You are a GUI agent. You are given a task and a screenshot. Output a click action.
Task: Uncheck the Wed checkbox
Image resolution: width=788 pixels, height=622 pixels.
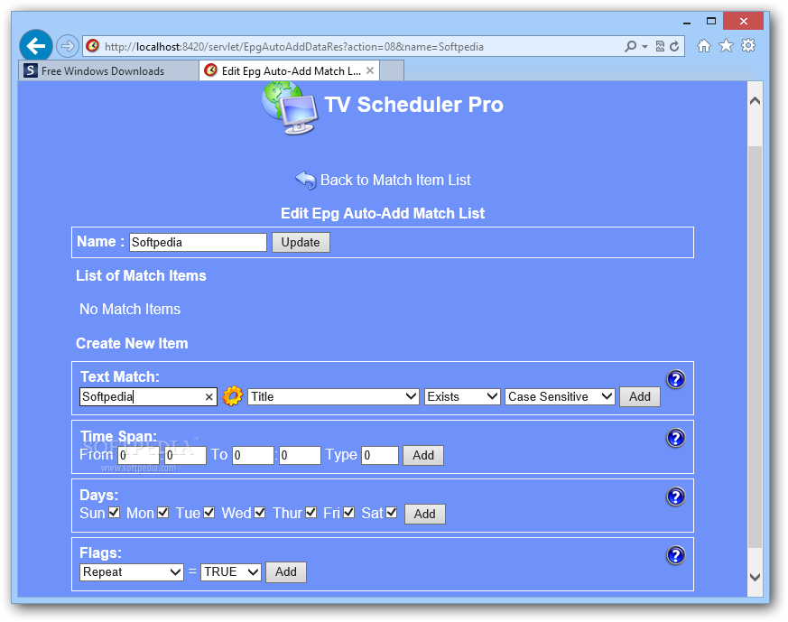[x=260, y=513]
